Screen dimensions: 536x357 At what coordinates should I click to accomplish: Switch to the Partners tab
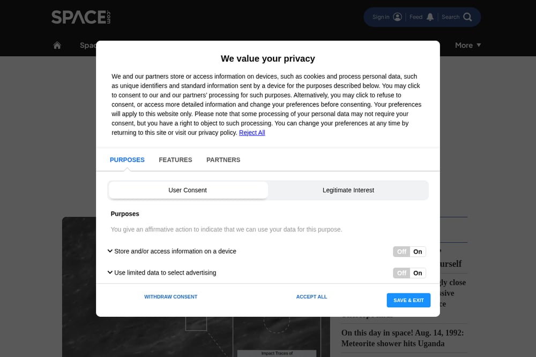click(223, 159)
